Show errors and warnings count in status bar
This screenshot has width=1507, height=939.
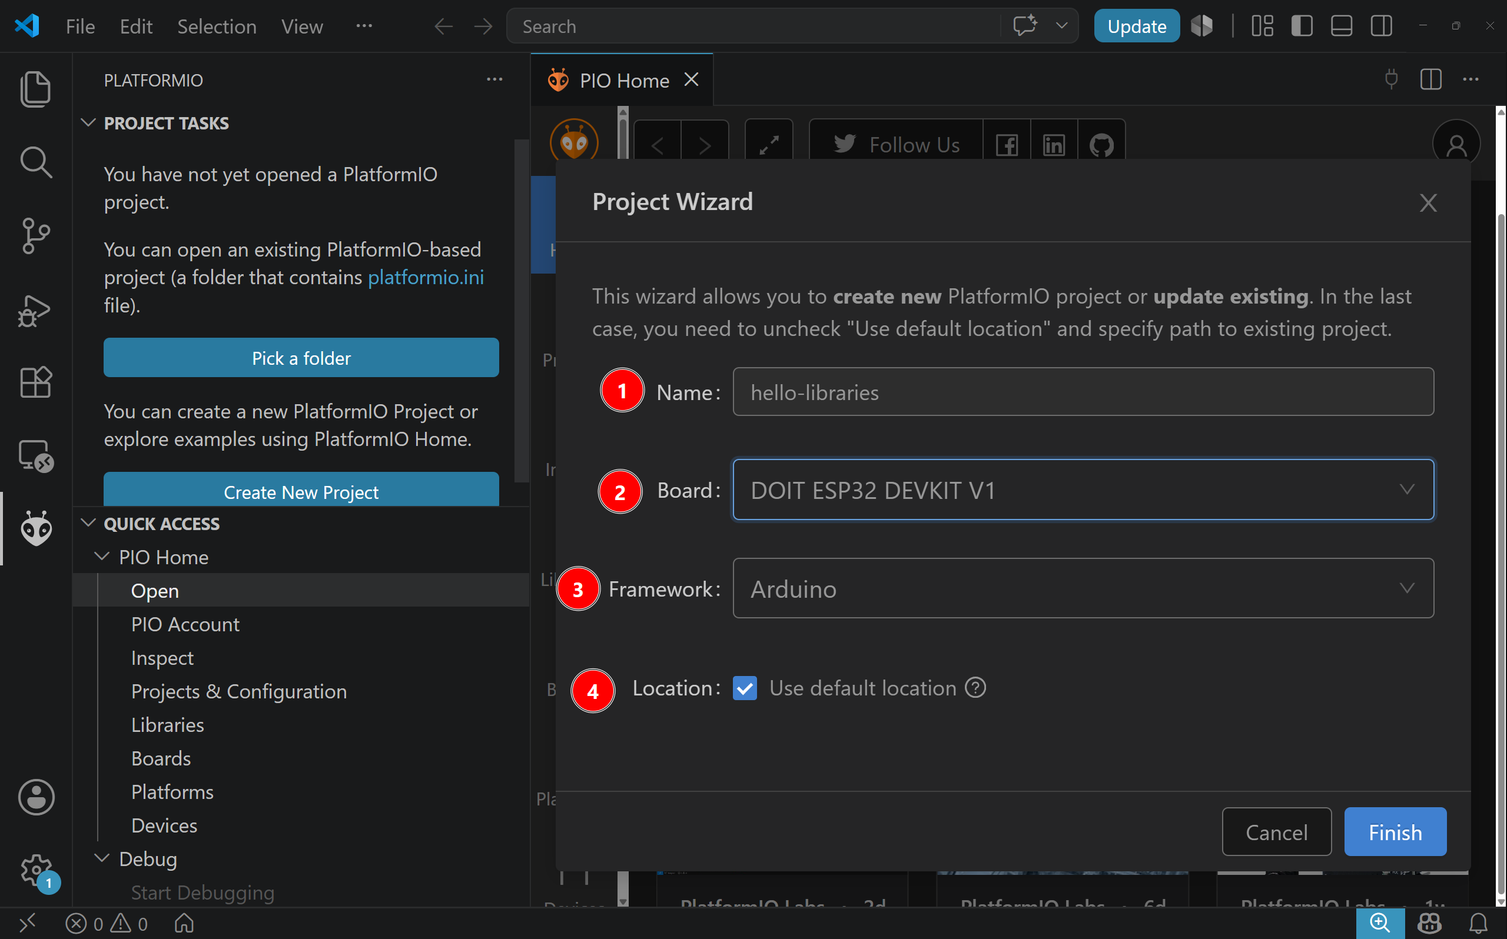point(107,924)
